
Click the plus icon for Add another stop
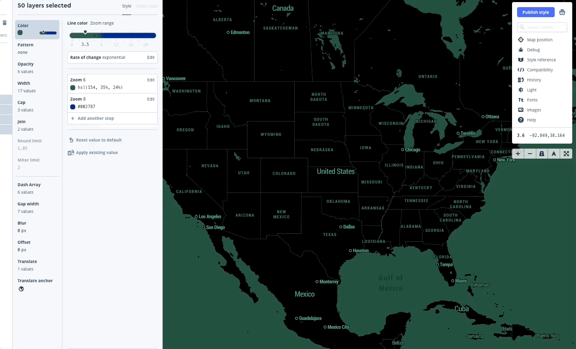73,118
